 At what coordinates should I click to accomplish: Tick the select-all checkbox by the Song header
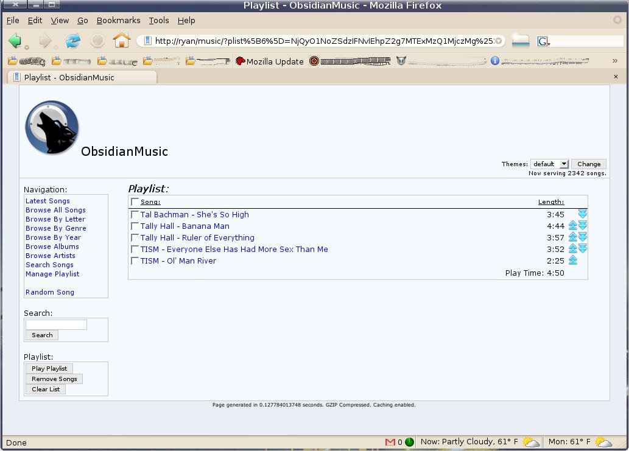[135, 201]
